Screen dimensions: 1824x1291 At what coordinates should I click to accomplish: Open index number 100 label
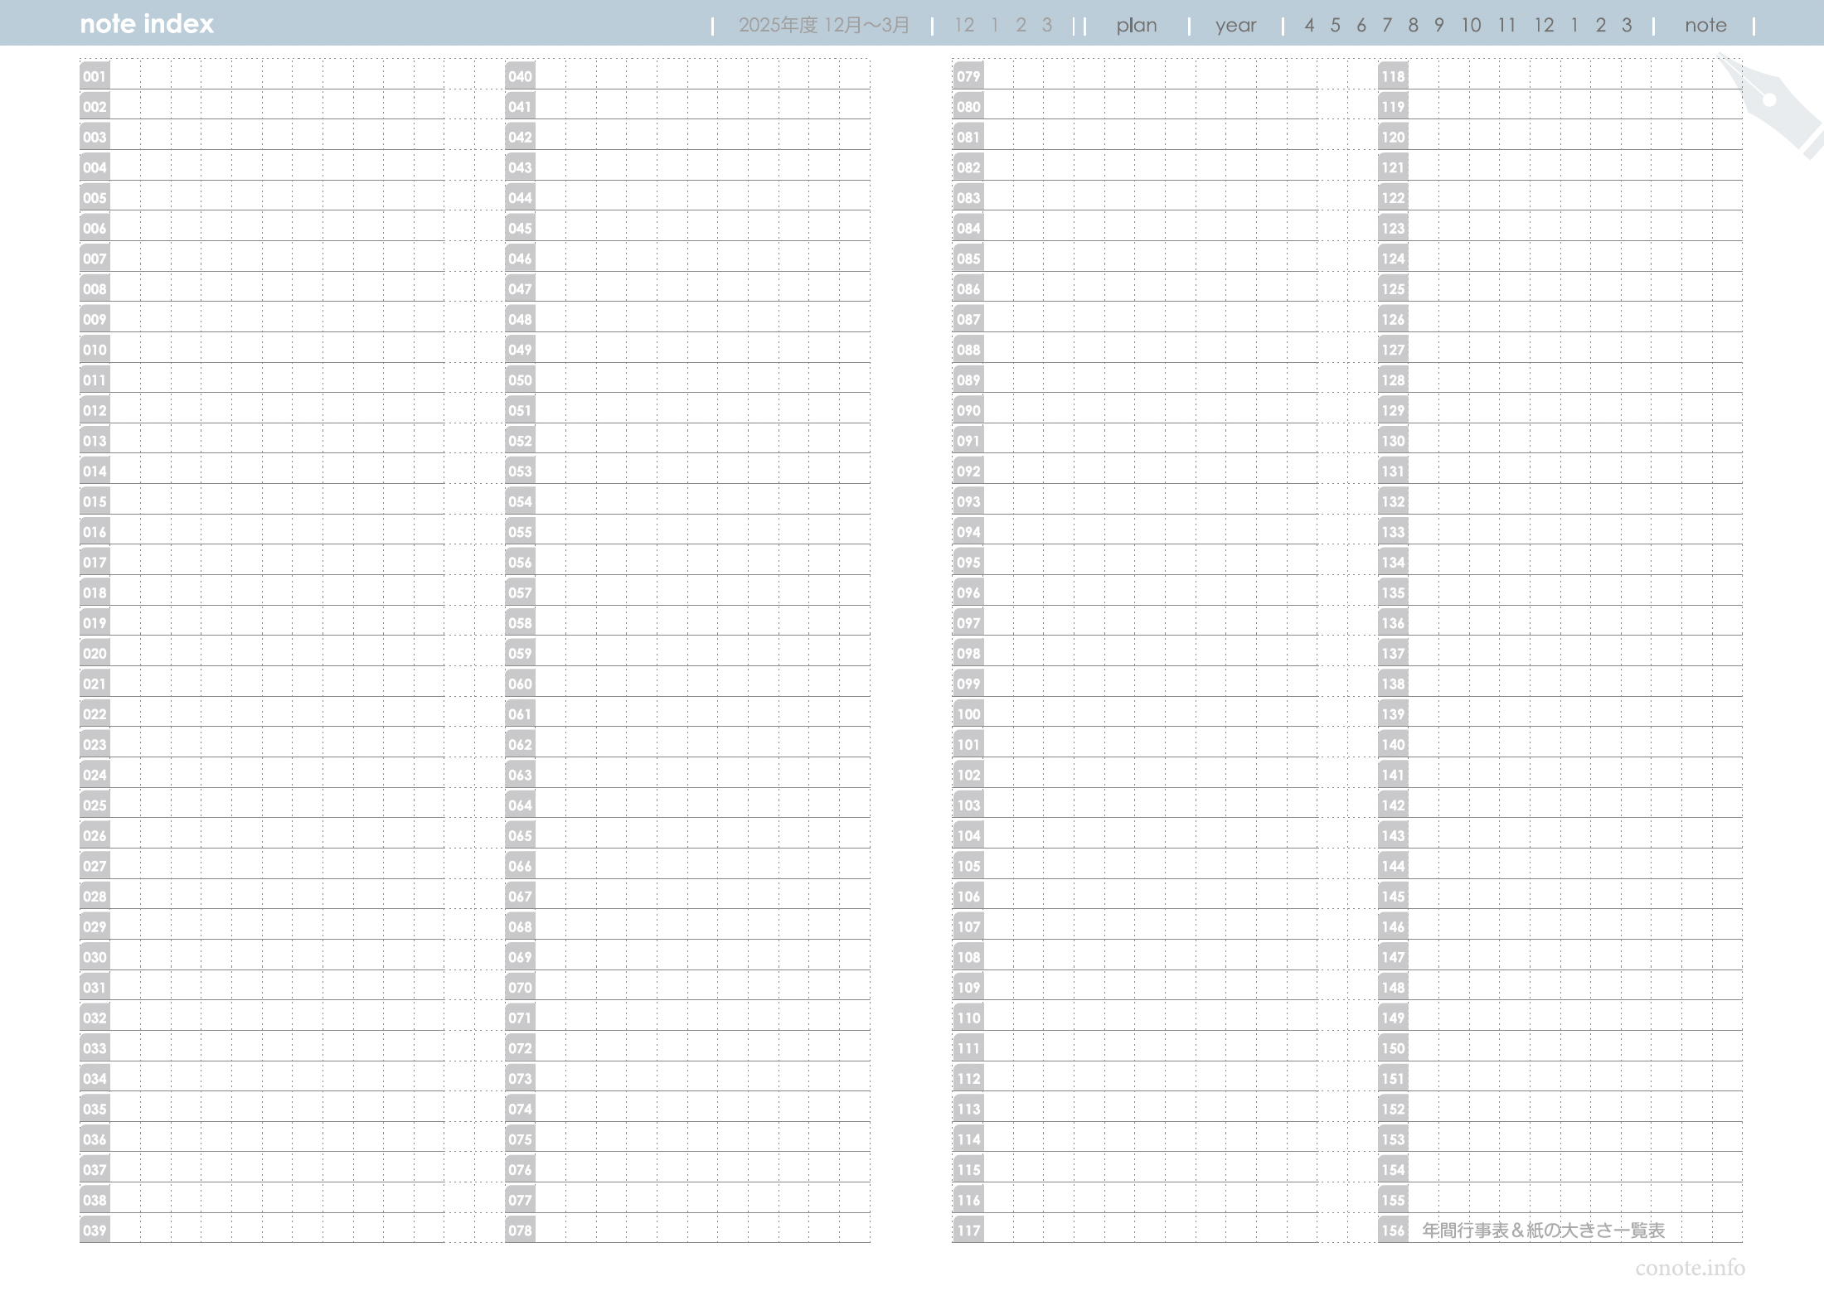click(x=968, y=713)
